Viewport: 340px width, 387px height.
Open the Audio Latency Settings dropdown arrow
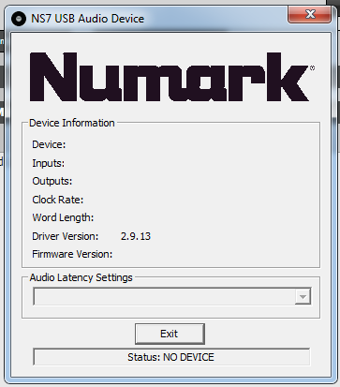(x=303, y=297)
